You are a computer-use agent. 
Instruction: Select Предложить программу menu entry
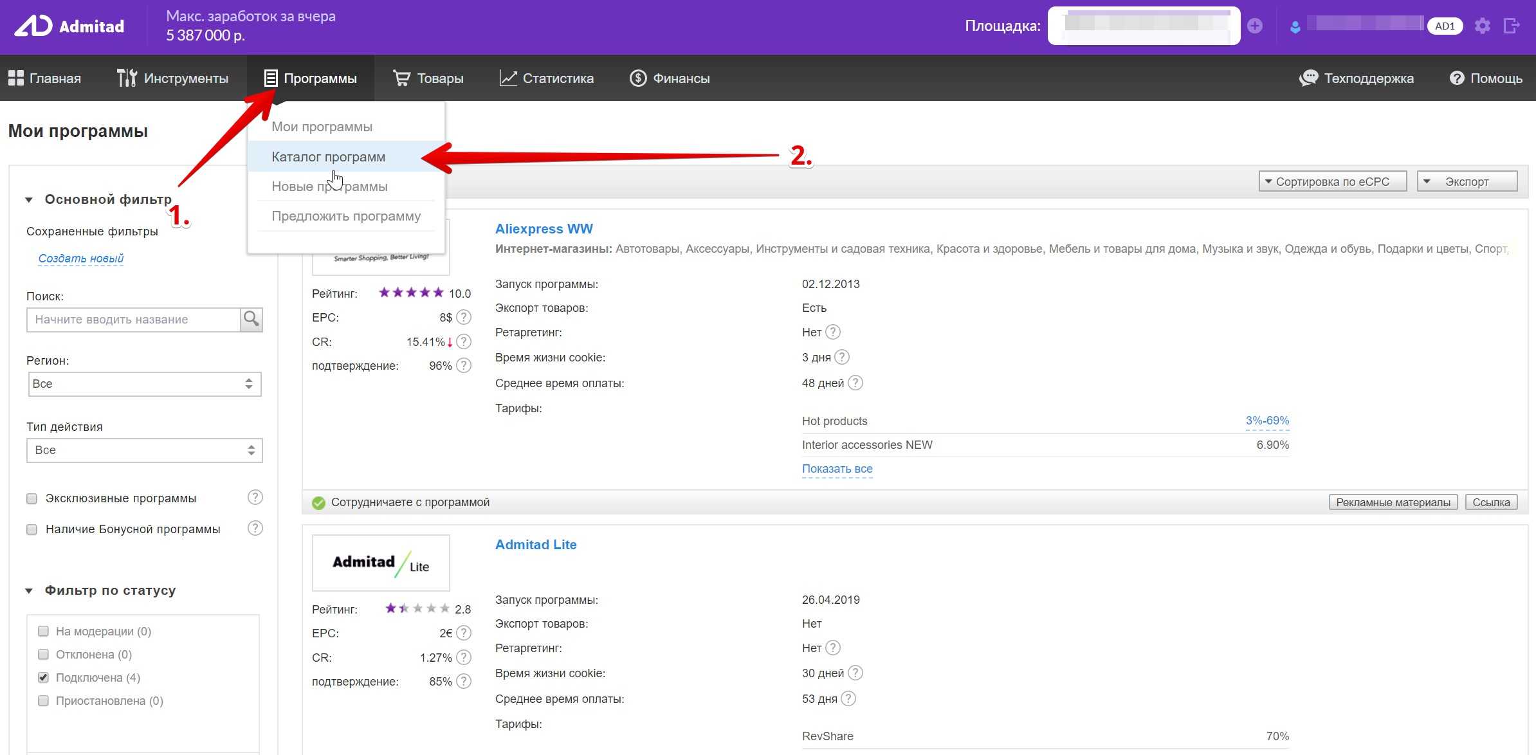(347, 216)
